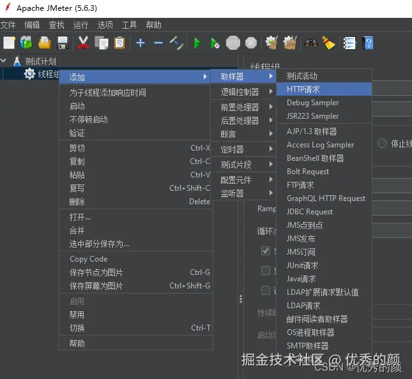Open the 帮助 menu in menu bar
412x379 pixels.
point(153,25)
